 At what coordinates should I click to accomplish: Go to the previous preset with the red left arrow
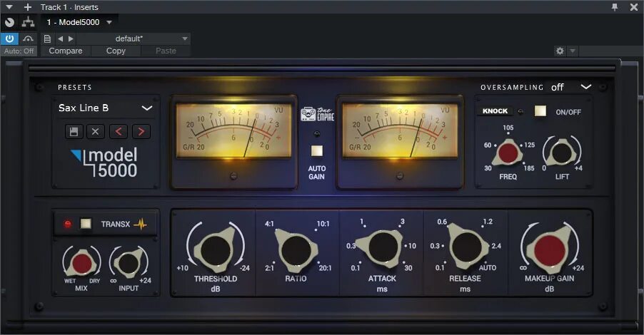click(x=119, y=132)
